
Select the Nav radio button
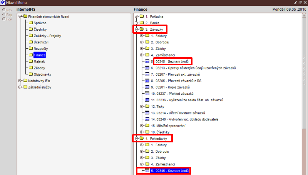4,10
